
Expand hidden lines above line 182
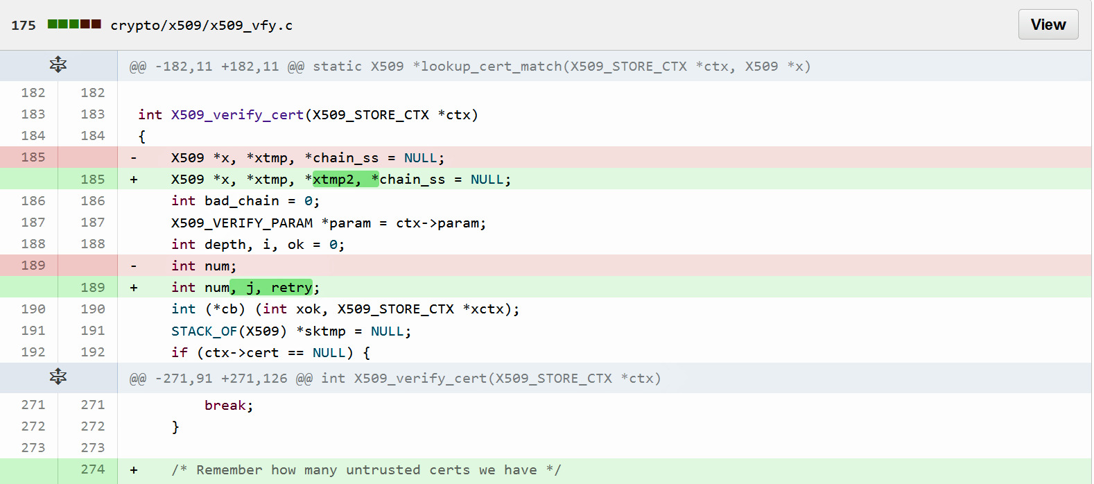pyautogui.click(x=58, y=65)
